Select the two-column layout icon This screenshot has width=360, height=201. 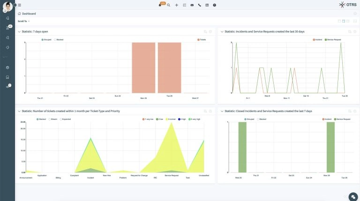pyautogui.click(x=344, y=21)
